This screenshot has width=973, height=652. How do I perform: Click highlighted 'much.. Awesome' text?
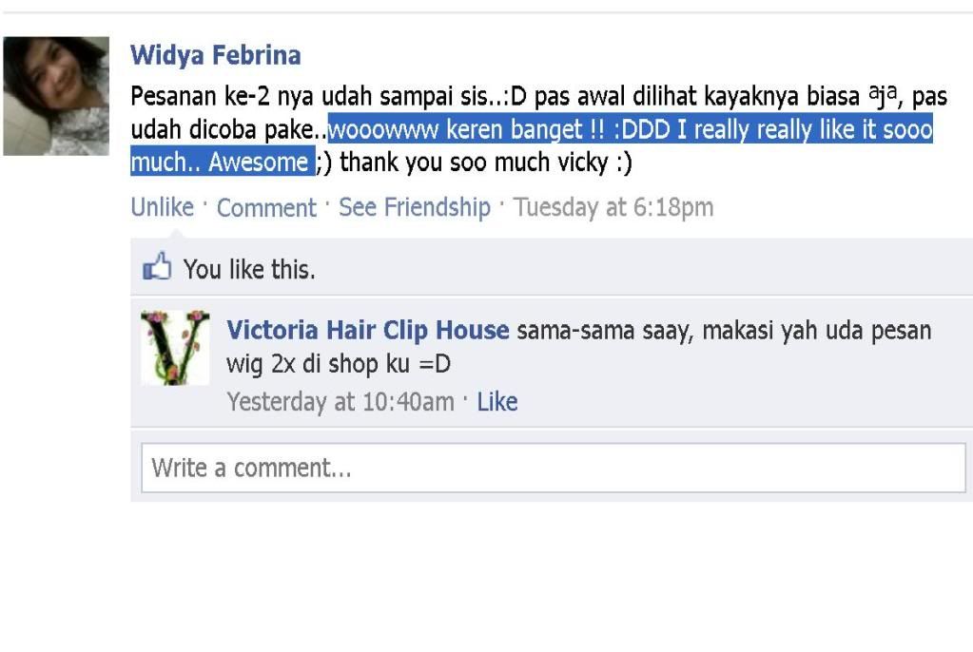point(220,162)
